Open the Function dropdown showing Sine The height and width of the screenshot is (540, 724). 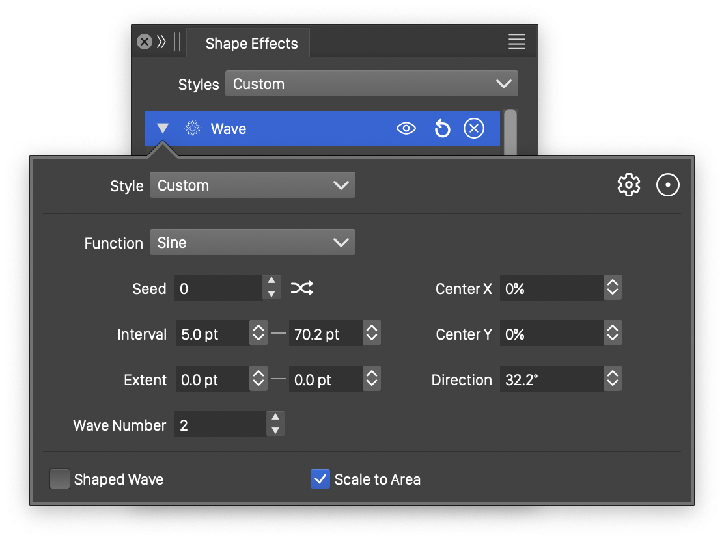pos(252,243)
